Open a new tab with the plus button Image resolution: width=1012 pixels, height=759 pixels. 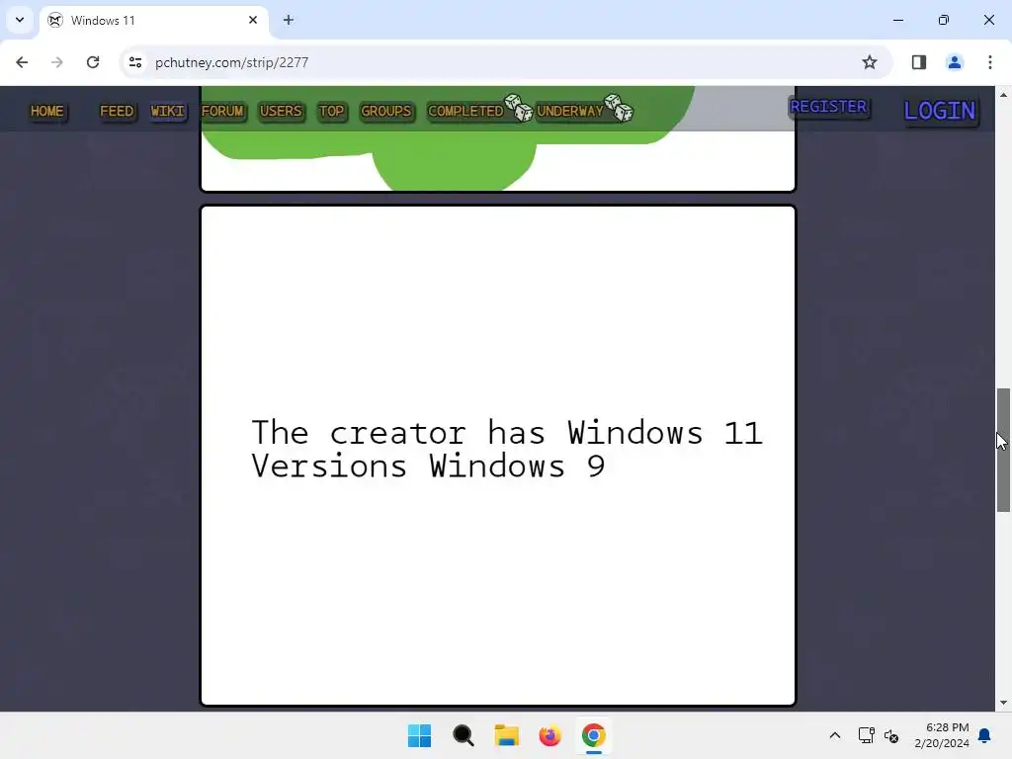coord(289,20)
